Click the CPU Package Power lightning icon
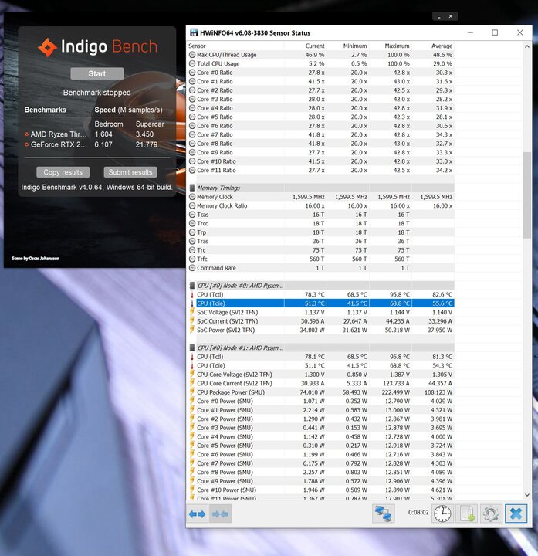 [192, 392]
